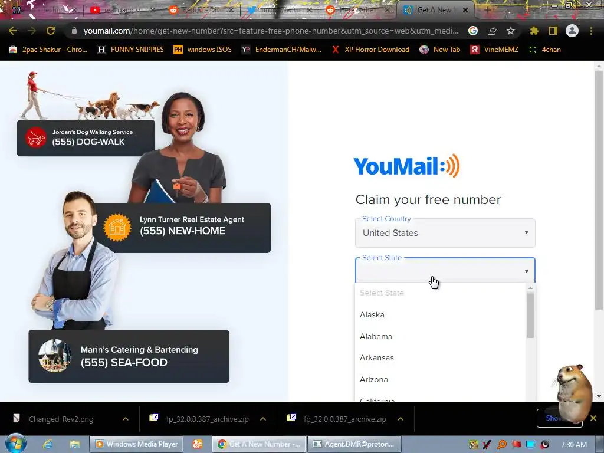
Task: Toggle the Chrome side panel icon
Action: point(553,31)
